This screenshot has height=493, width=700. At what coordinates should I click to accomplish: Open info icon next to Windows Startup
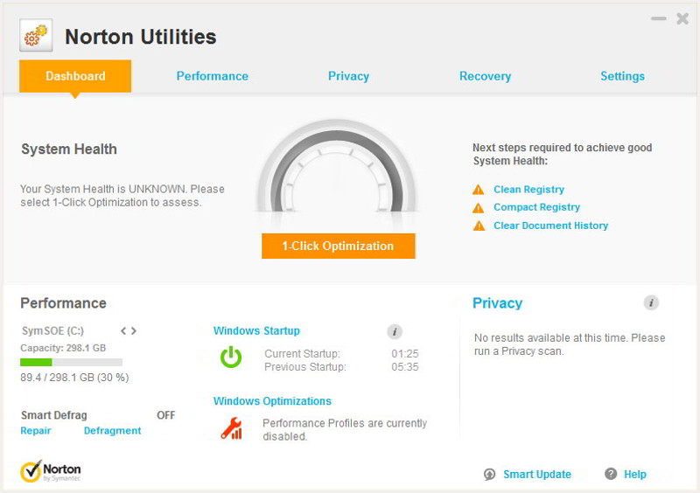pyautogui.click(x=395, y=331)
